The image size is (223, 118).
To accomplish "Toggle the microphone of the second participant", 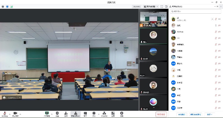I will [216, 25].
